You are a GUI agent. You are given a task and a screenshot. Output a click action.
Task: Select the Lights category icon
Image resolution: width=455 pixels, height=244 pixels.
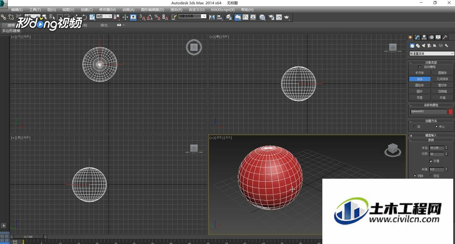[x=423, y=46]
